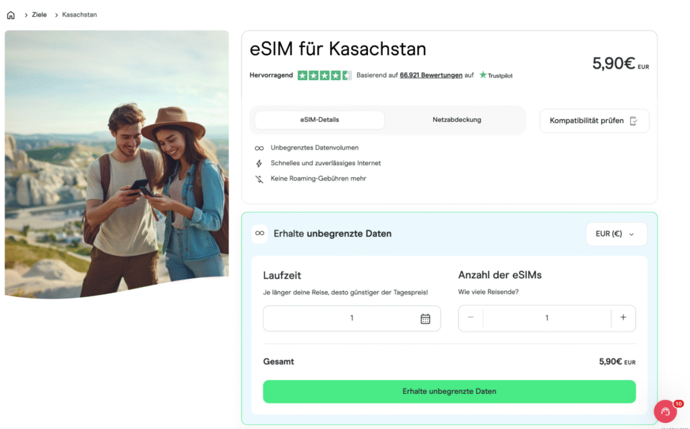Viewport: 690px width, 429px height.
Task: Click the infinity icon beside Erhalte unbegrenzte Daten
Action: 259,234
